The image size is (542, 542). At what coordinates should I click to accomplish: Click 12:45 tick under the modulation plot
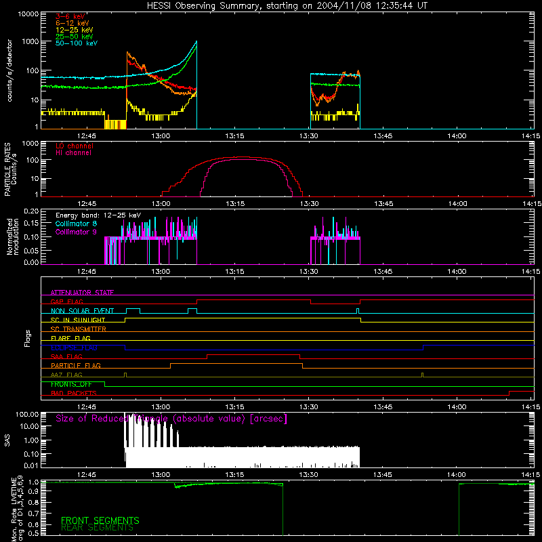[x=87, y=272]
